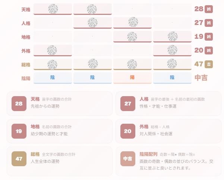
Task: Click the 総格 row label in the grid
Action: tap(26, 65)
